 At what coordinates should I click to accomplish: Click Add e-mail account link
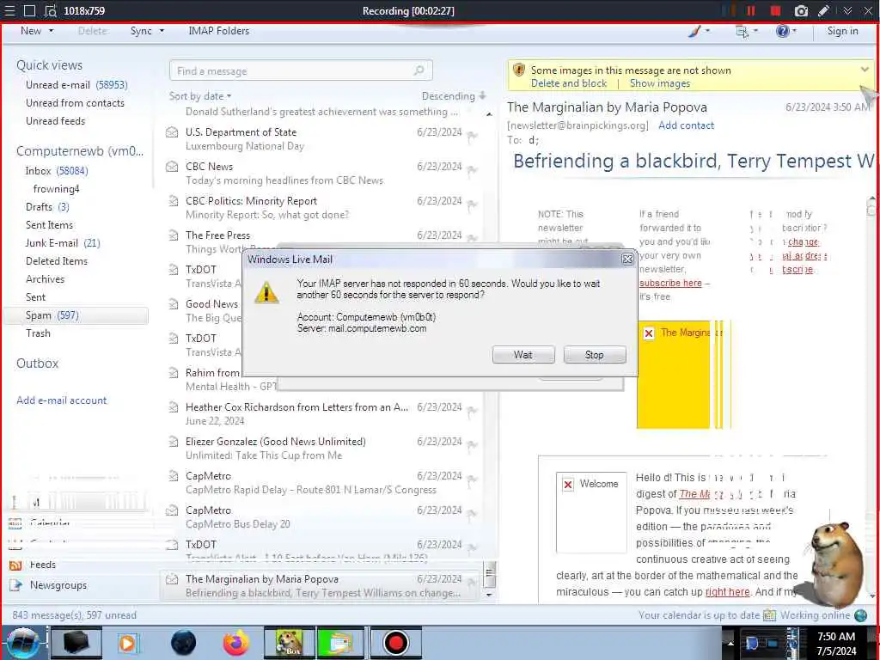(x=62, y=400)
